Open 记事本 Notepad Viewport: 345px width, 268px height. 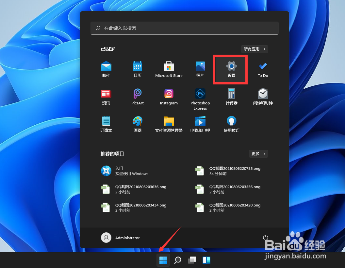[x=106, y=124]
